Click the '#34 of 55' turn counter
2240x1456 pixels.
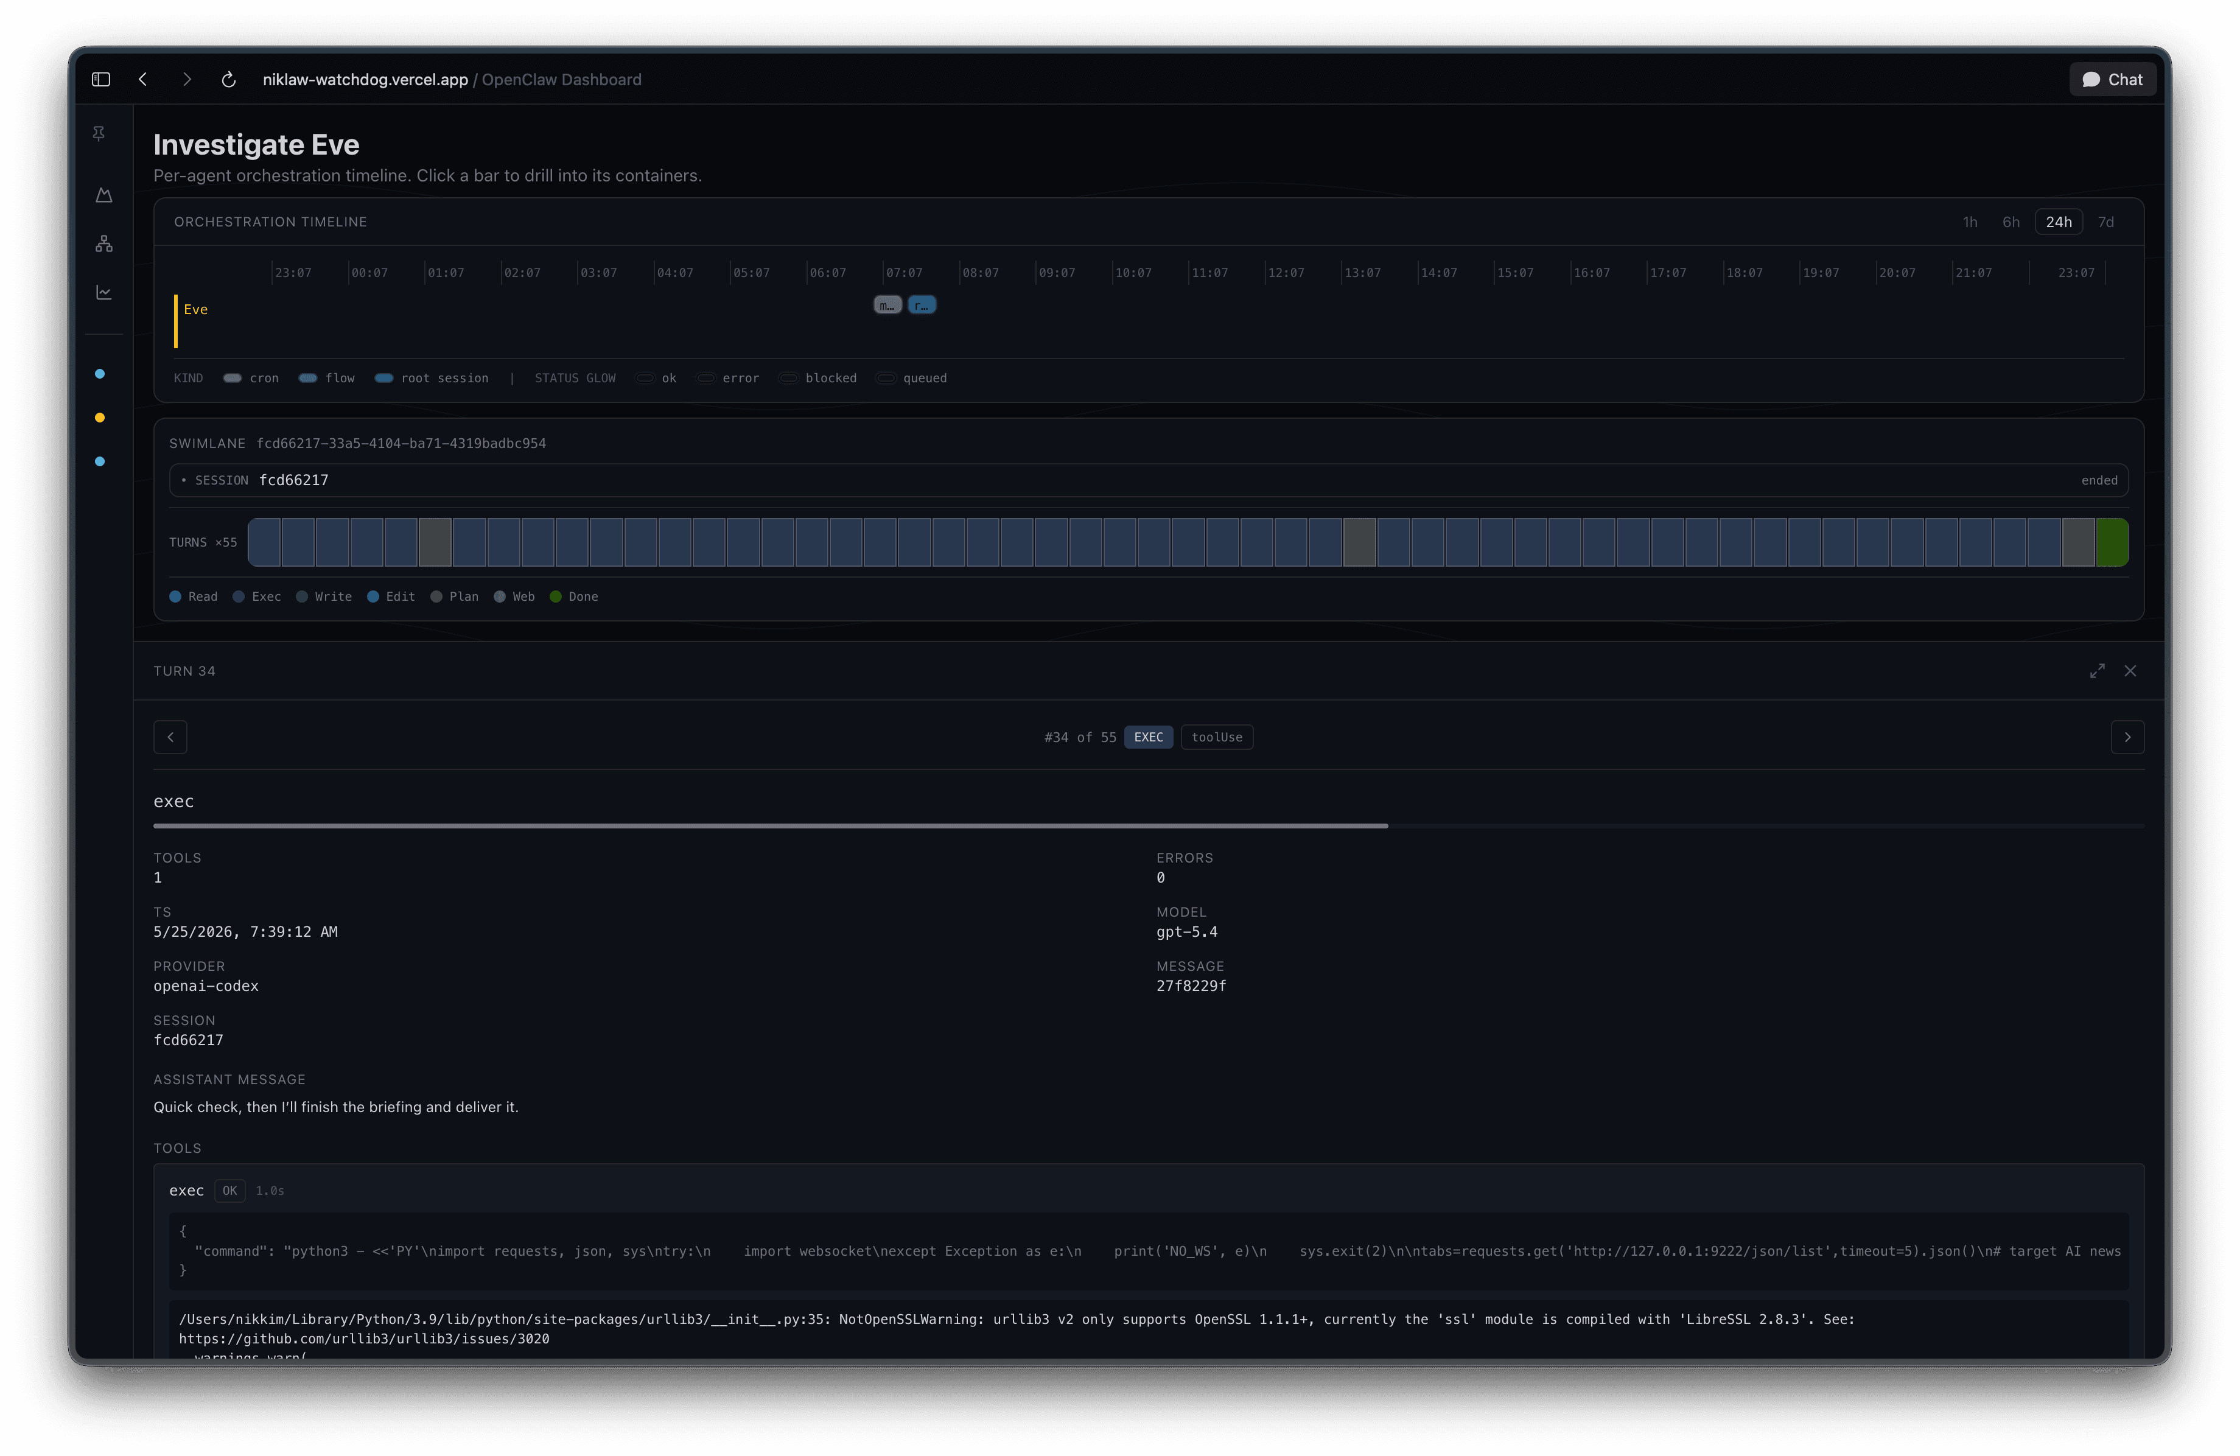click(x=1080, y=737)
